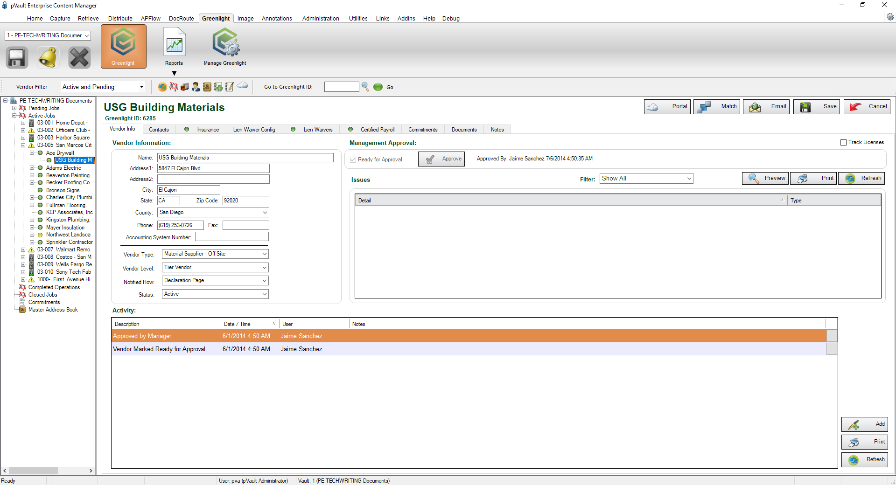
Task: Click the red barrier jobs toolbar icon
Action: [174, 87]
